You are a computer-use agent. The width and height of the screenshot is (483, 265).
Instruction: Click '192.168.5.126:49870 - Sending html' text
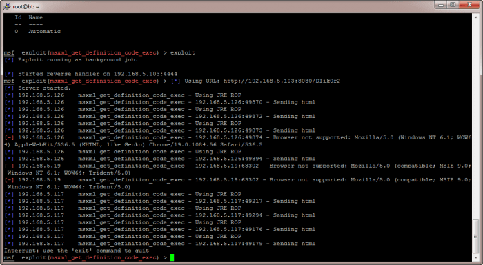[255, 102]
